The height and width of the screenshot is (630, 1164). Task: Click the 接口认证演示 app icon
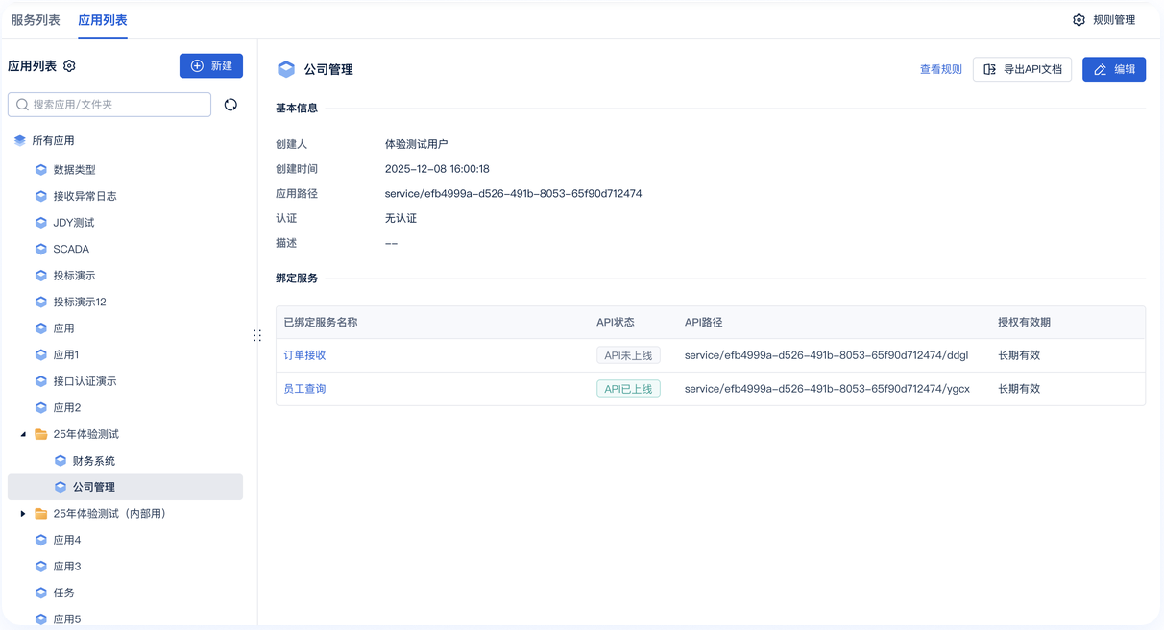point(41,381)
